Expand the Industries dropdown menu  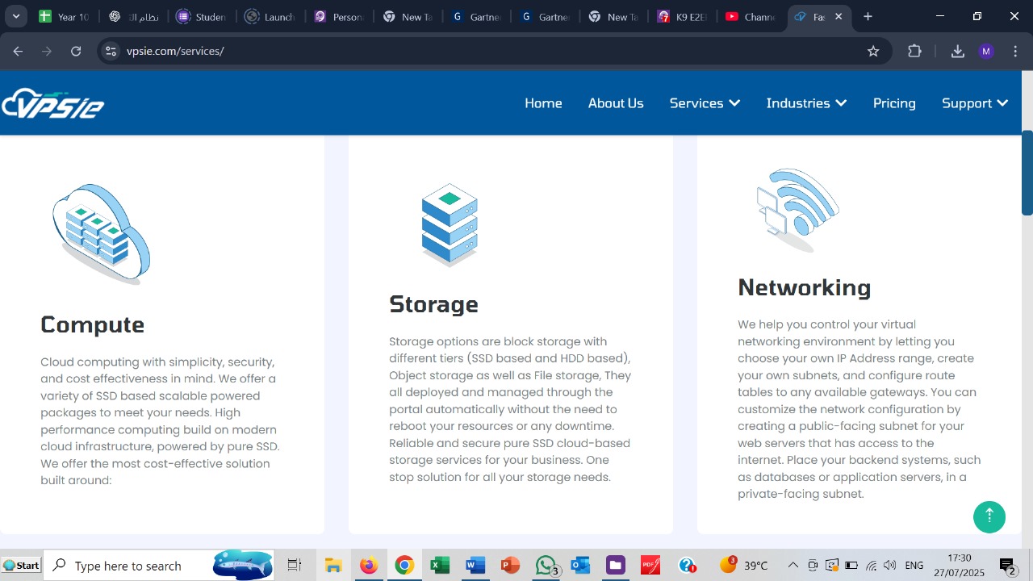point(806,102)
